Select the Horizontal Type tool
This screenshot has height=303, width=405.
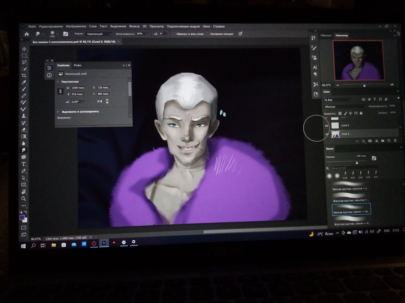tap(24, 164)
